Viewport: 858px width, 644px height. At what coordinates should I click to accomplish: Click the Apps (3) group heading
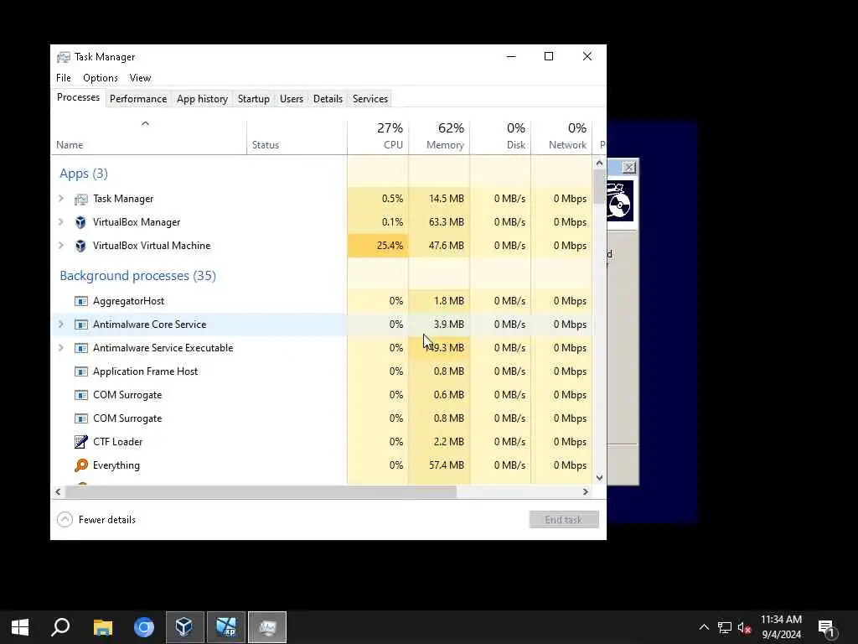pos(84,174)
